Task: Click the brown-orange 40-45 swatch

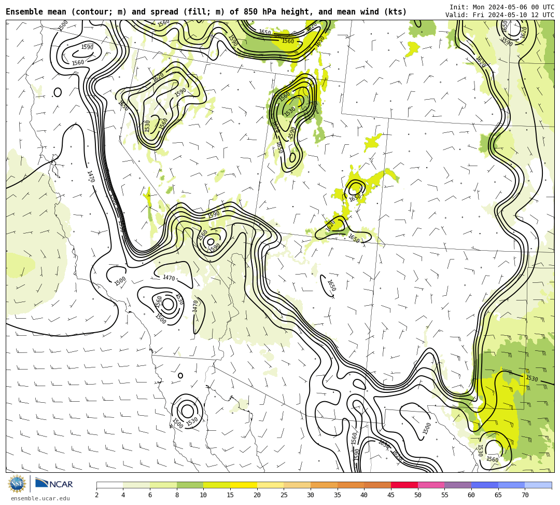Action: (377, 485)
